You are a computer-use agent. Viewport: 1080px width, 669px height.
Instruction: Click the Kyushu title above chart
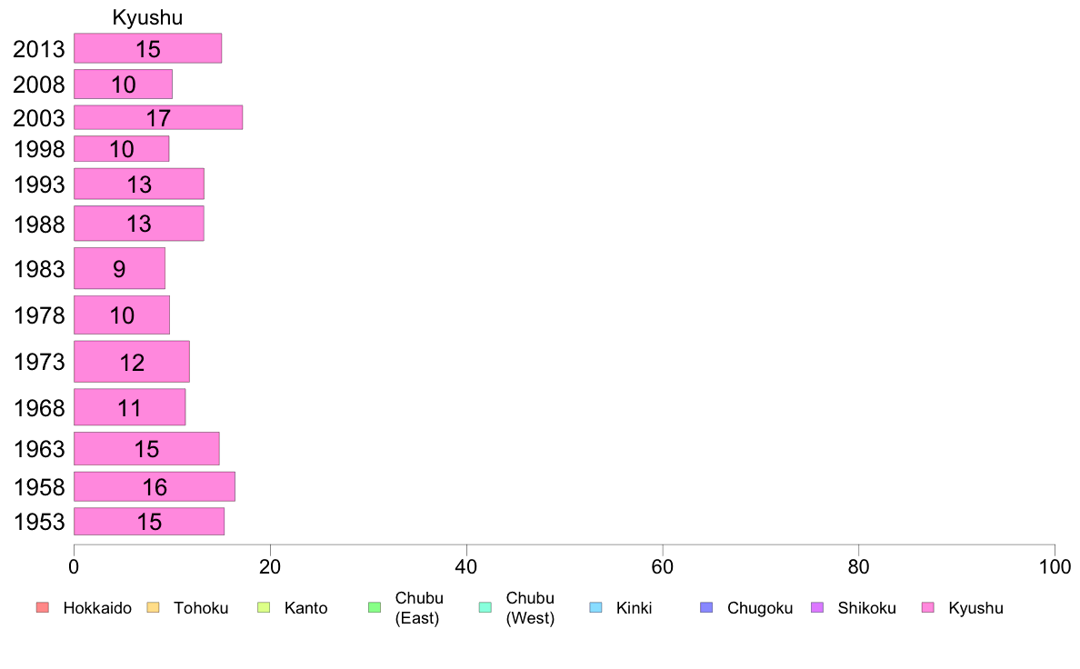click(147, 17)
